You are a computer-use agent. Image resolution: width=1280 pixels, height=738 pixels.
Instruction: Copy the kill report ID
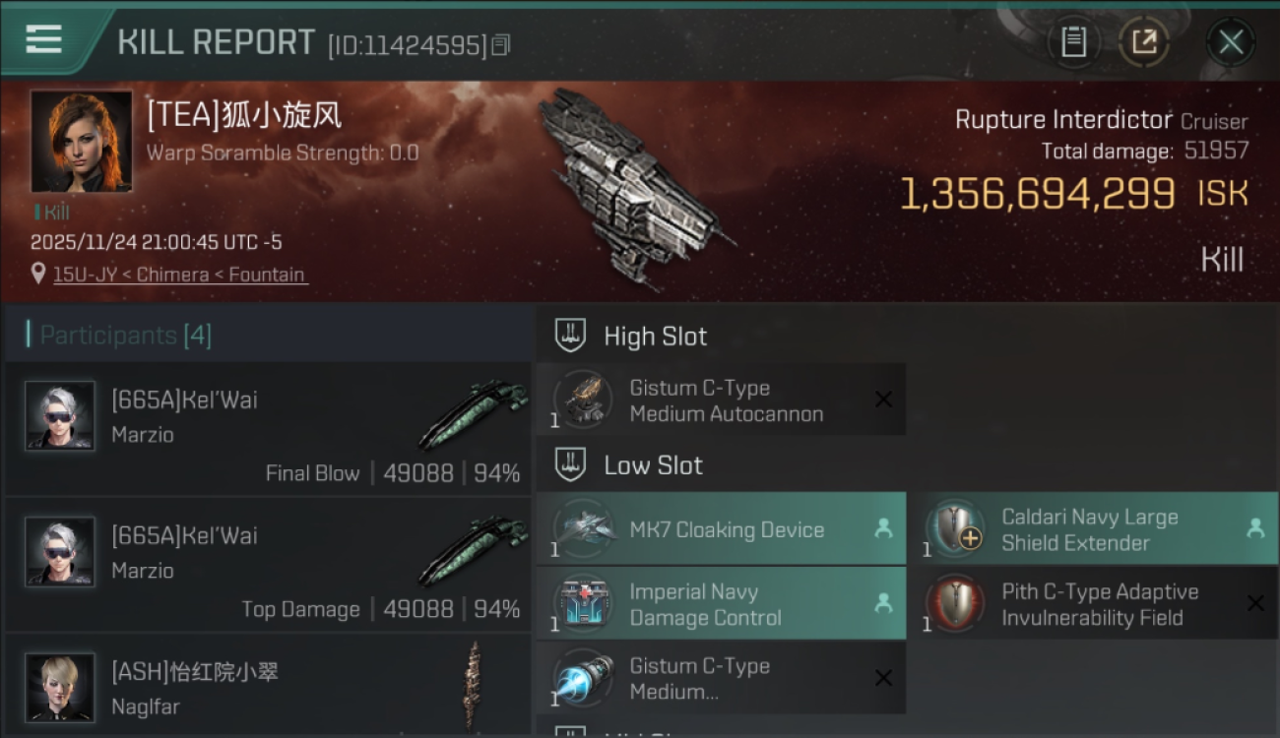pos(501,45)
